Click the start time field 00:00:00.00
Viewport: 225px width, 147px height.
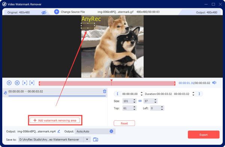click(130, 94)
